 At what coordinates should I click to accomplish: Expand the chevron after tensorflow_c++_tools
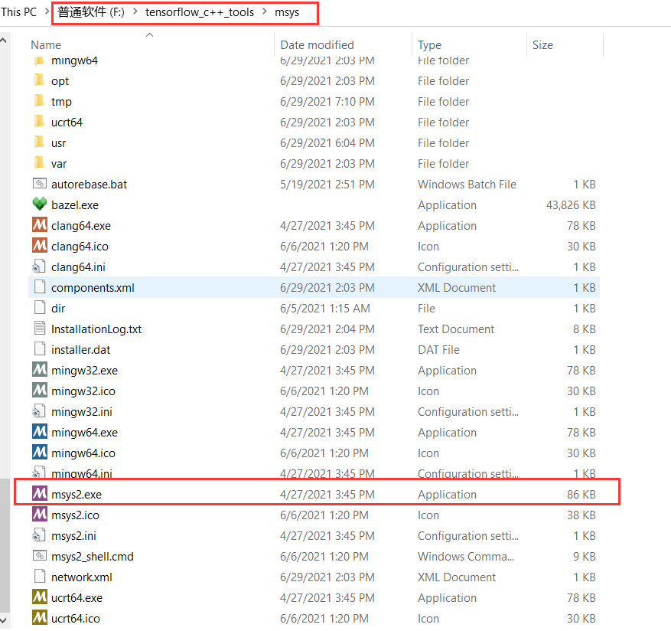click(x=265, y=12)
